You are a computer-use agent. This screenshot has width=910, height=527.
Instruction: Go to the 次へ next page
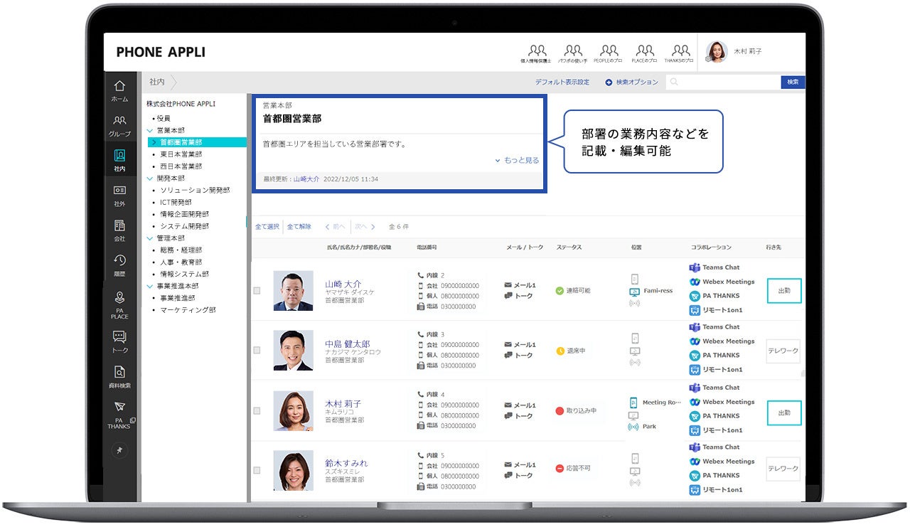365,227
